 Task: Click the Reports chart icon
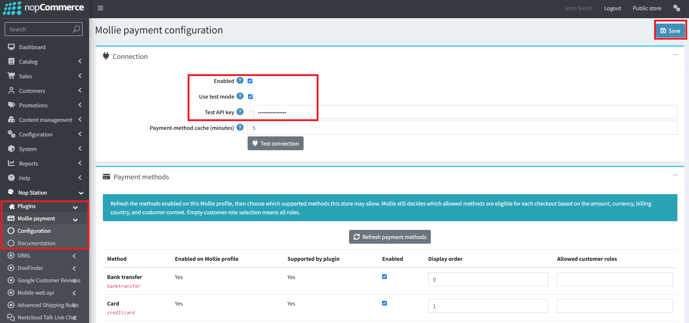pyautogui.click(x=12, y=163)
